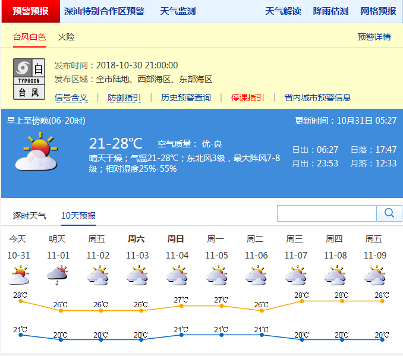Screen dimensions: 403x356
Task: Click the 11-03 Saturday weather icon
Action: [137, 275]
